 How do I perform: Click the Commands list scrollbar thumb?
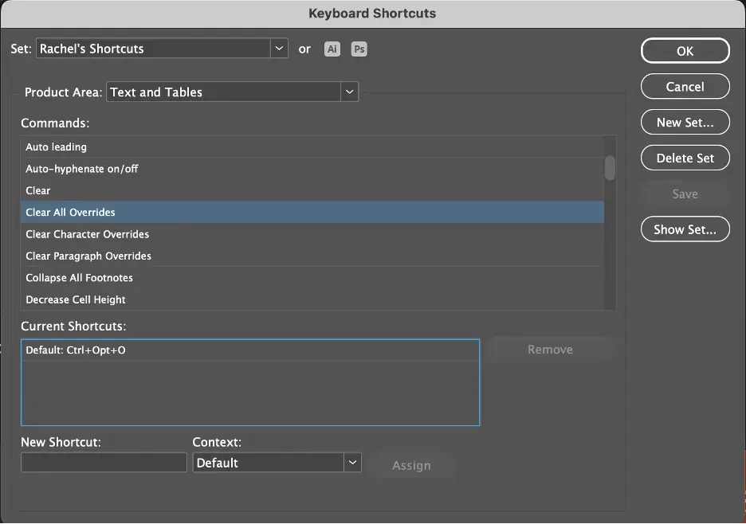[610, 168]
